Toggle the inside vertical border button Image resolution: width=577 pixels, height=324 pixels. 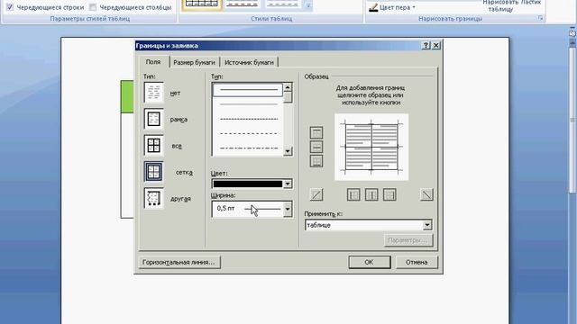click(x=371, y=194)
